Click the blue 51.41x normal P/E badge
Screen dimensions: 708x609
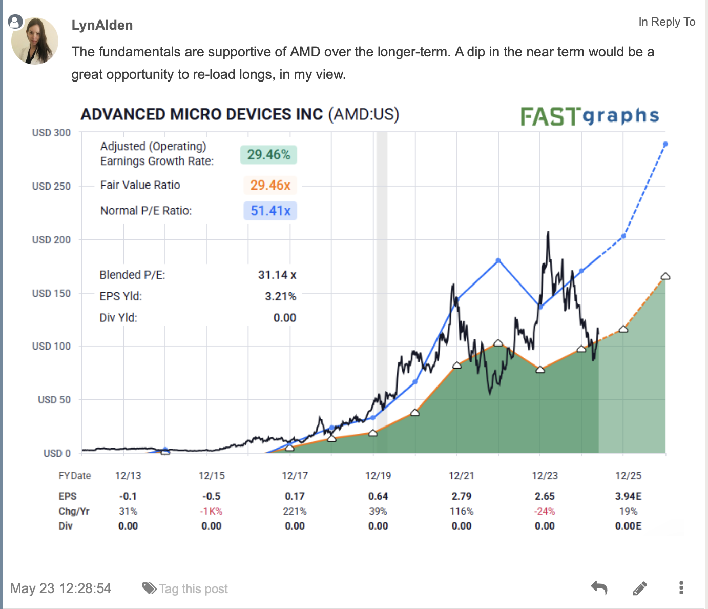click(270, 211)
